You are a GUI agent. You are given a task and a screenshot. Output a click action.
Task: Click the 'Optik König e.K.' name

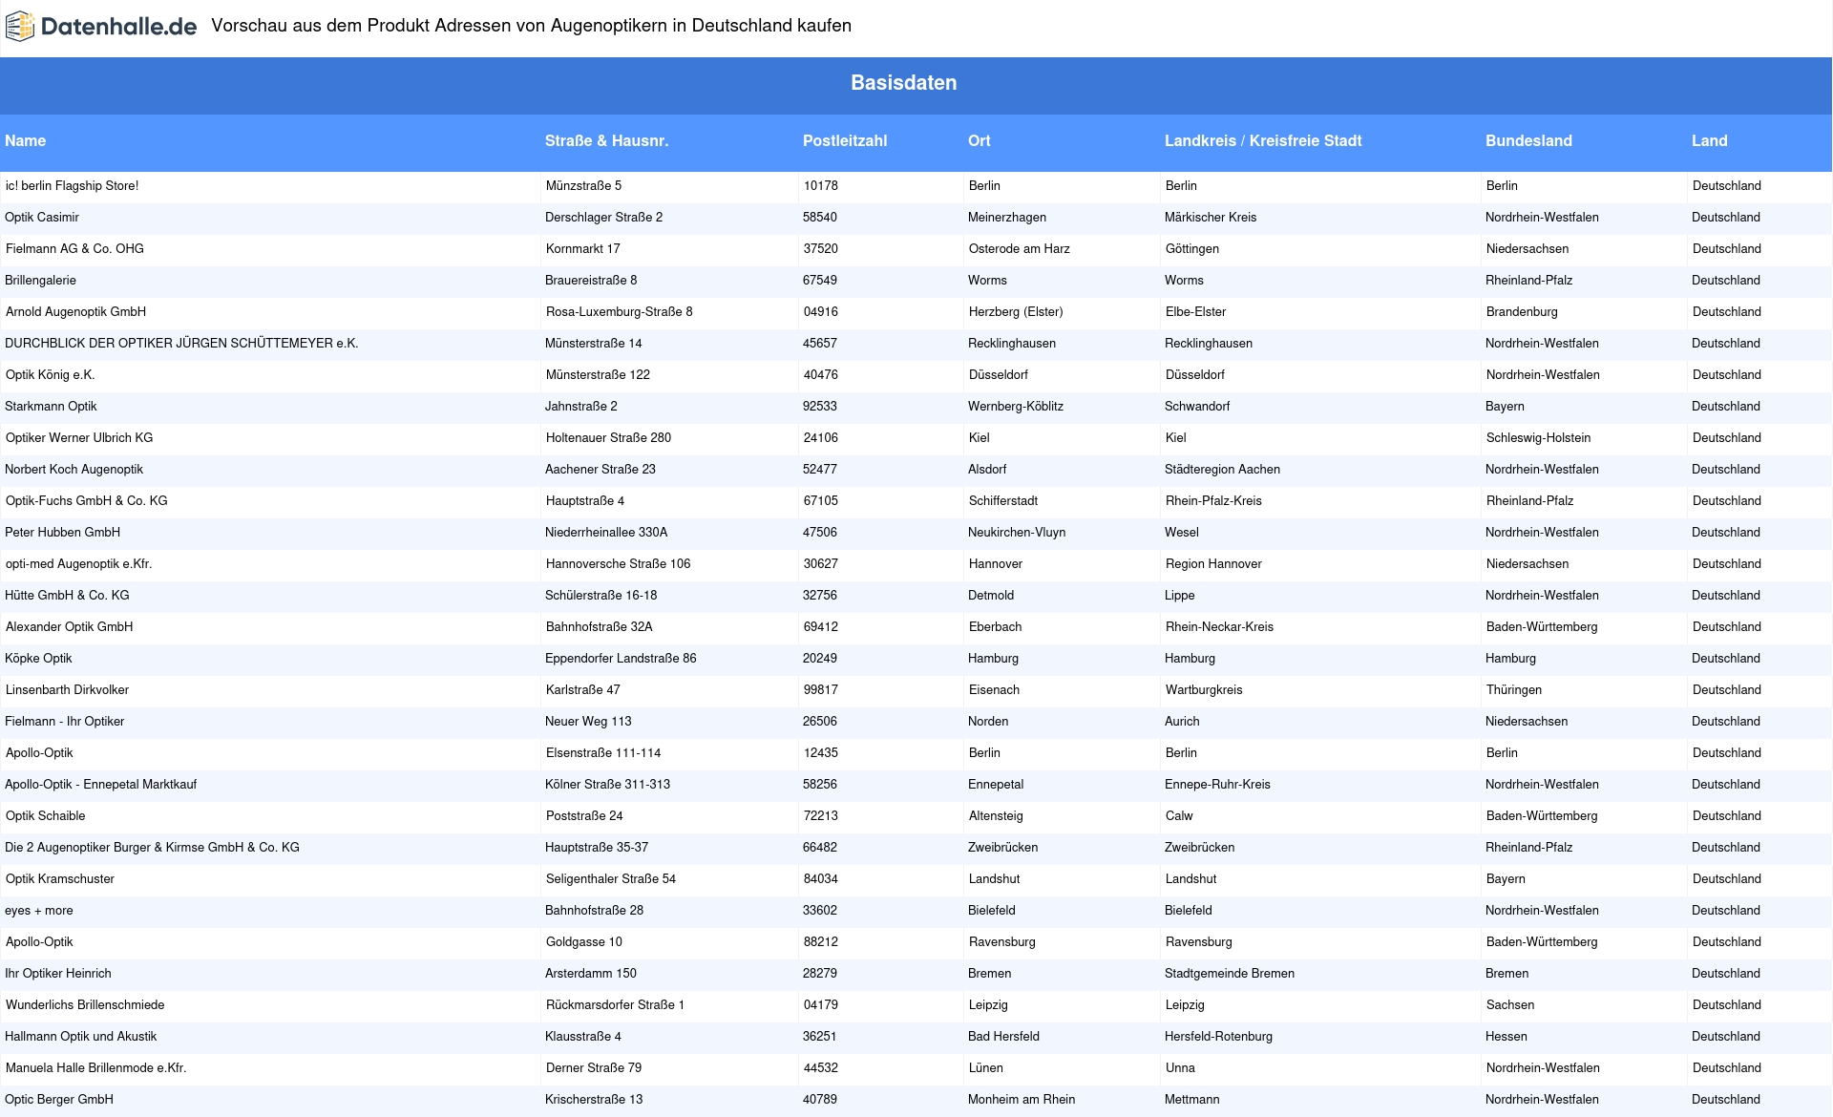51,375
